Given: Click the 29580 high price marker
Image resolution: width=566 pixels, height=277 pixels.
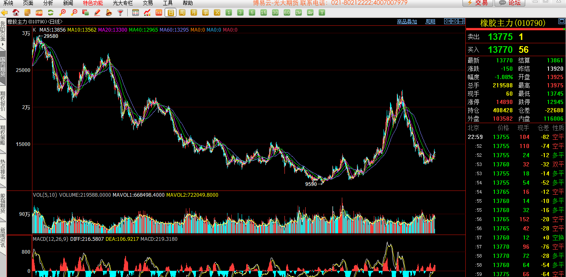Looking at the screenshot, I should tap(51, 36).
